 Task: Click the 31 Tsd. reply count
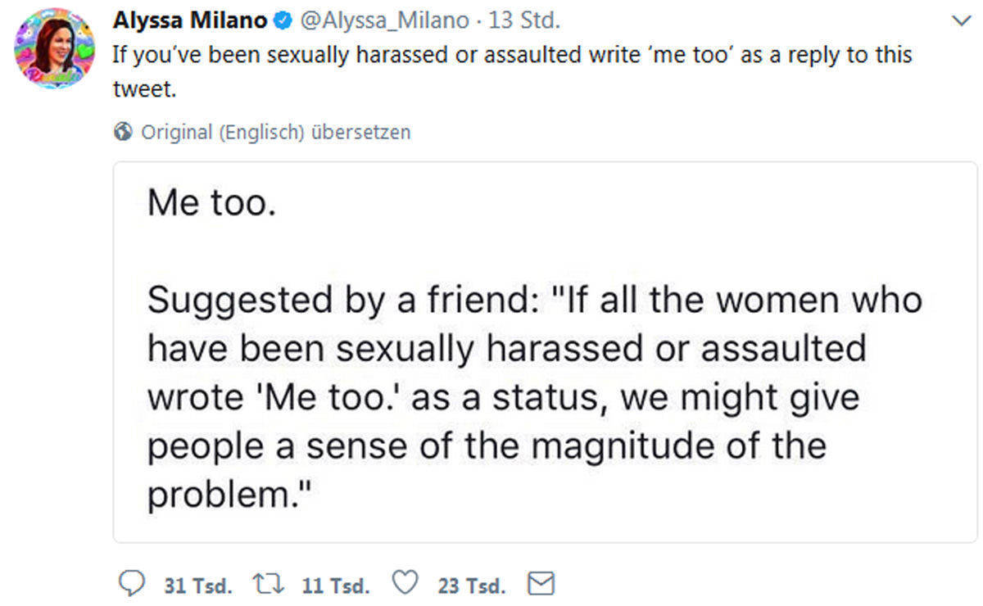[197, 585]
